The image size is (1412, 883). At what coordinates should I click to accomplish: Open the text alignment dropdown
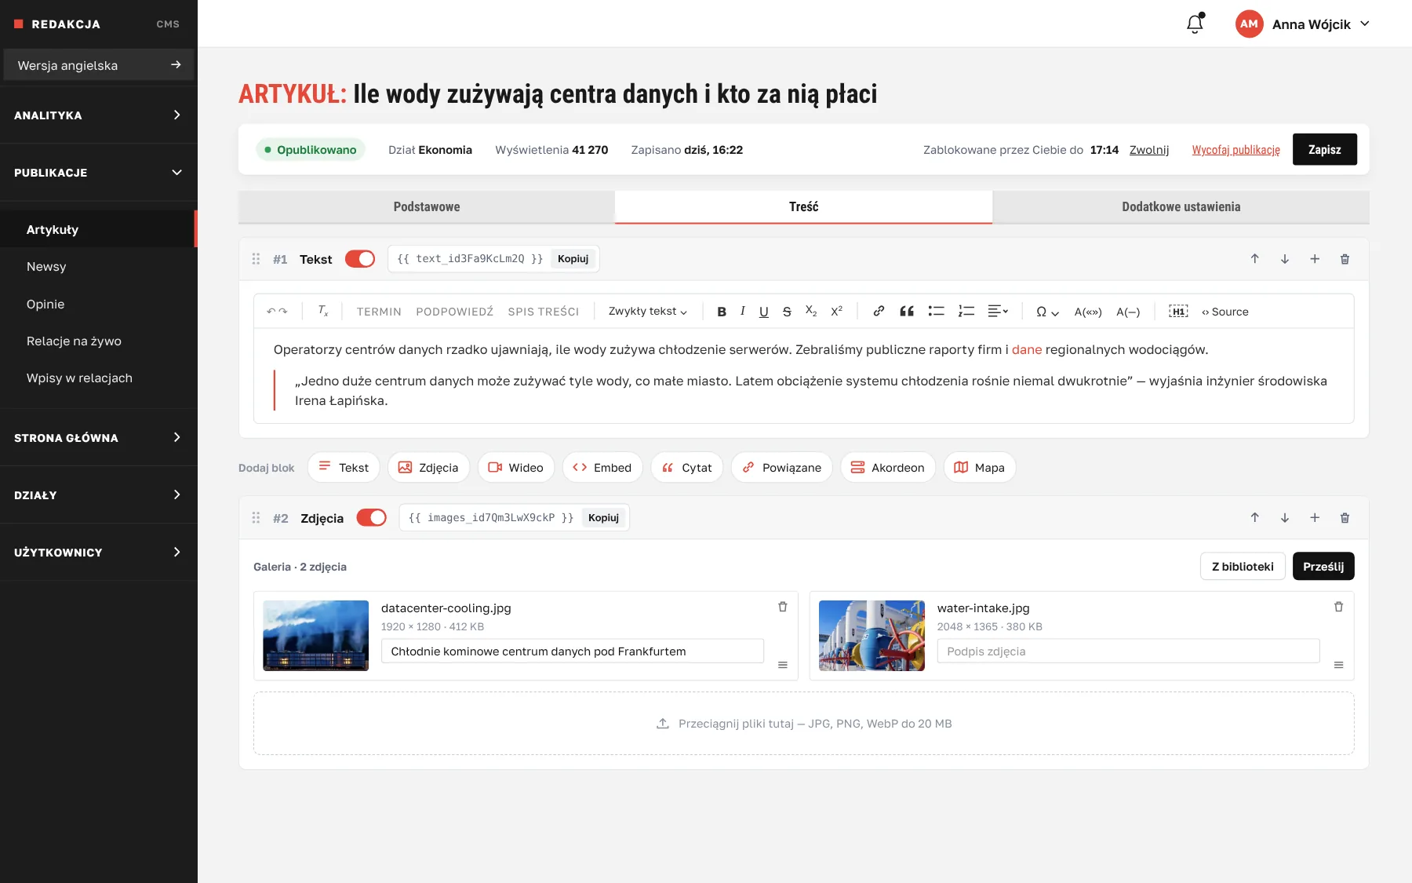click(998, 312)
